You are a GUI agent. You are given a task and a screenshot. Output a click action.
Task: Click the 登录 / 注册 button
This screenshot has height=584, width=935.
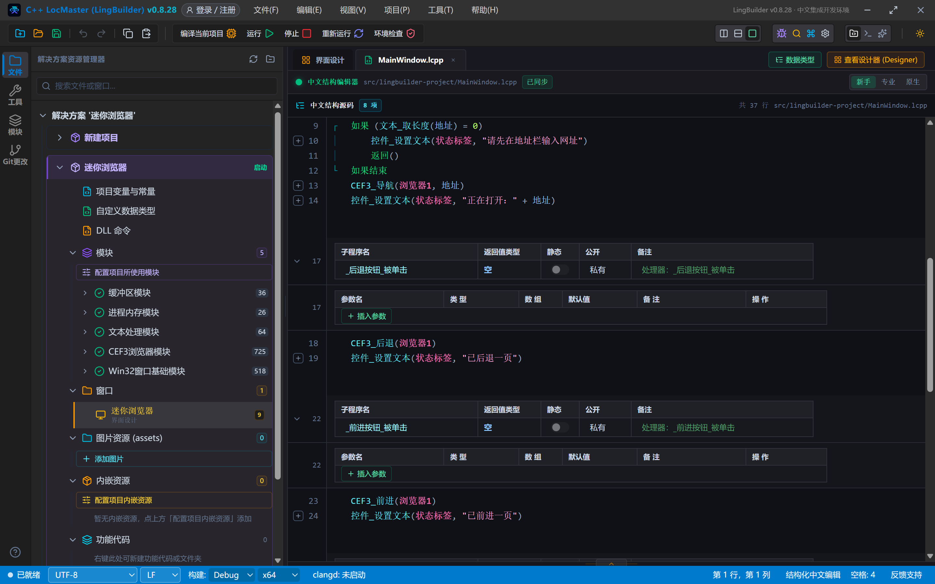coord(211,10)
